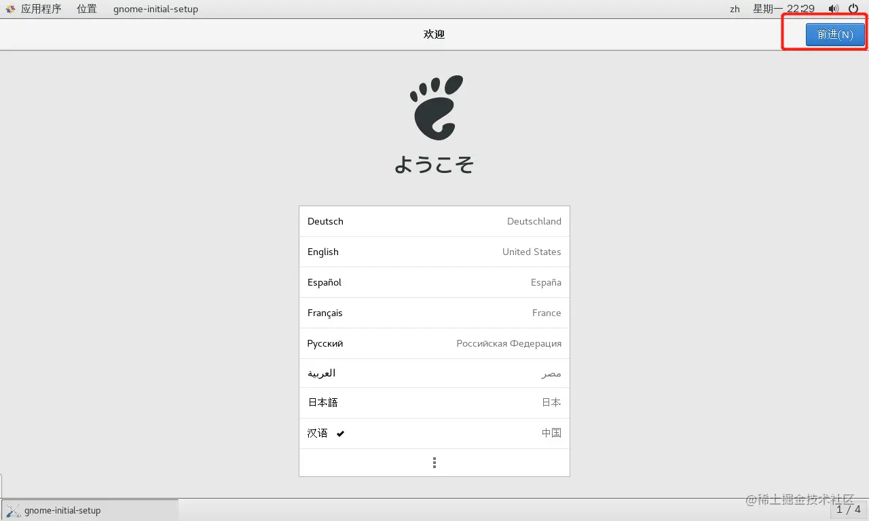
Task: Click the taskbar gnome-initial-setup tool icon
Action: (x=13, y=510)
